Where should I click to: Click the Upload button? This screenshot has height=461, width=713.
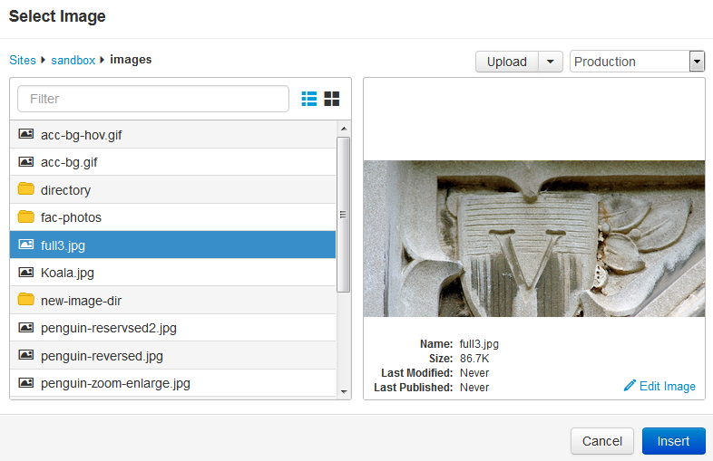click(506, 62)
